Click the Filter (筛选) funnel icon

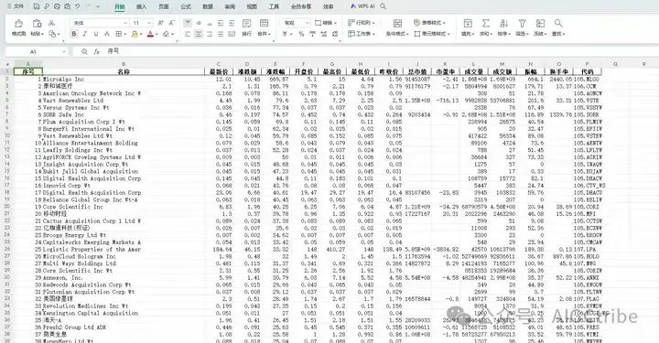(522, 24)
